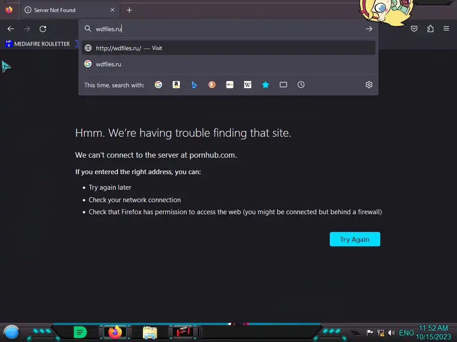Image resolution: width=457 pixels, height=342 pixels.
Task: Open search settings gear icon
Action: (x=369, y=85)
